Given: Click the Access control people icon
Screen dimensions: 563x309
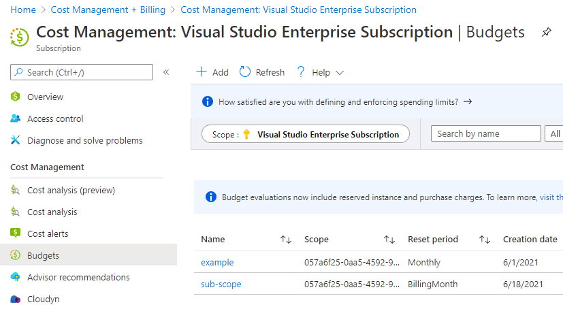Looking at the screenshot, I should pos(15,118).
